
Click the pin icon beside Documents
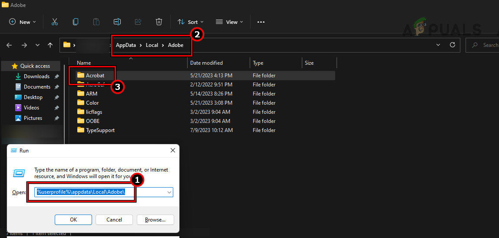(56, 87)
